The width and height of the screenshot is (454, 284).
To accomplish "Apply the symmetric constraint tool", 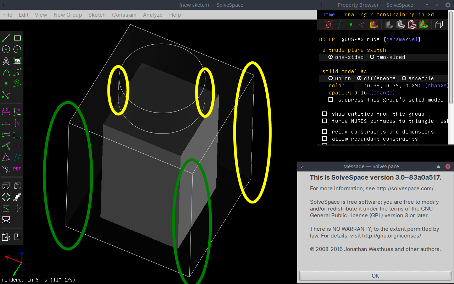I will tap(17, 146).
